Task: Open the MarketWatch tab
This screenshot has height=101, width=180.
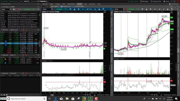Action: tap(71, 4)
